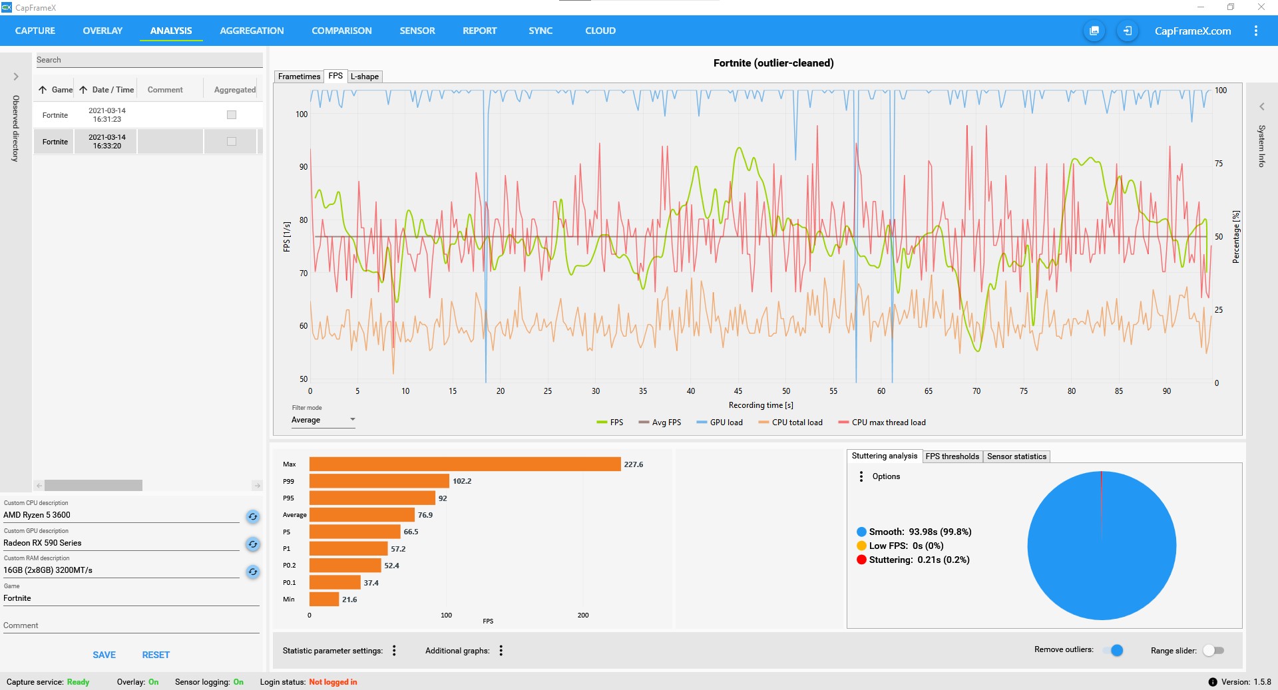Open stuttering analysis Options menu
The image size is (1278, 690).
tap(861, 476)
